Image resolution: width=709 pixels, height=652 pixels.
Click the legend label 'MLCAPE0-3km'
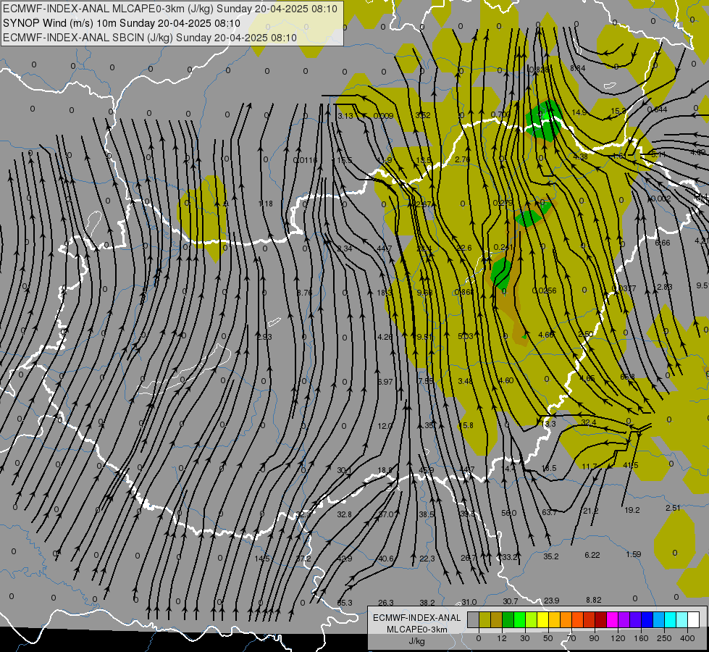417,630
